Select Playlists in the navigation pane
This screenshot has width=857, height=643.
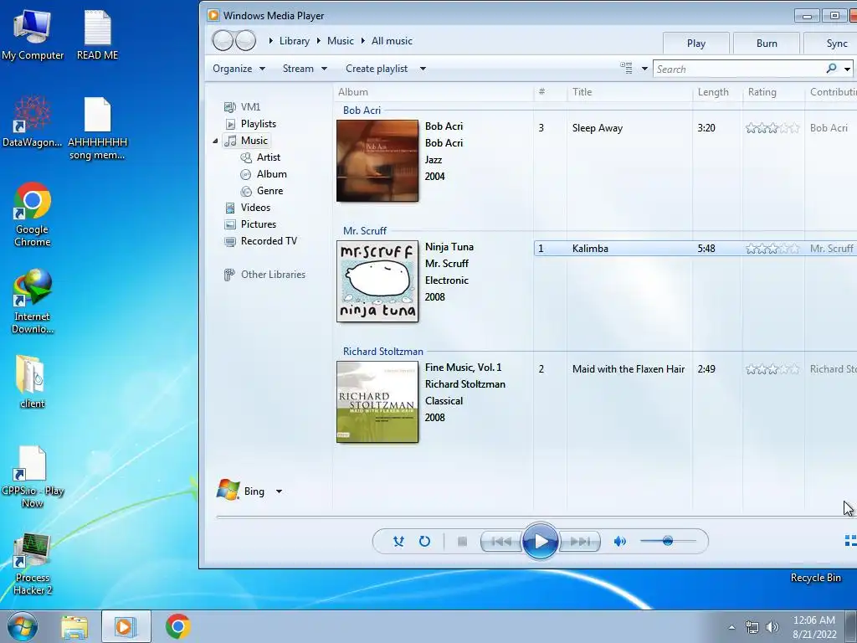(251, 124)
